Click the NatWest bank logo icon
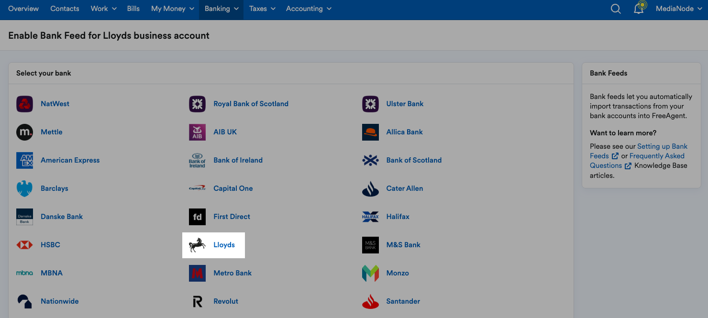 click(x=24, y=104)
